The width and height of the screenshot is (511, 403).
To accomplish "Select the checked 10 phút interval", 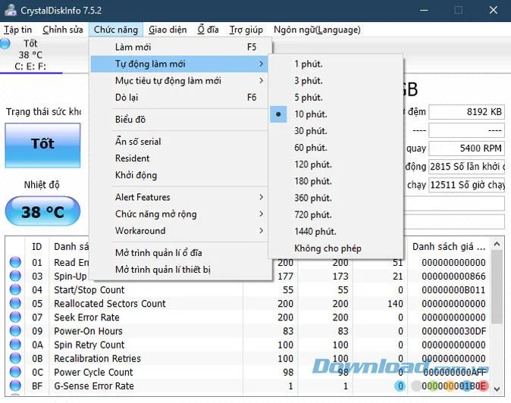I will pos(336,114).
